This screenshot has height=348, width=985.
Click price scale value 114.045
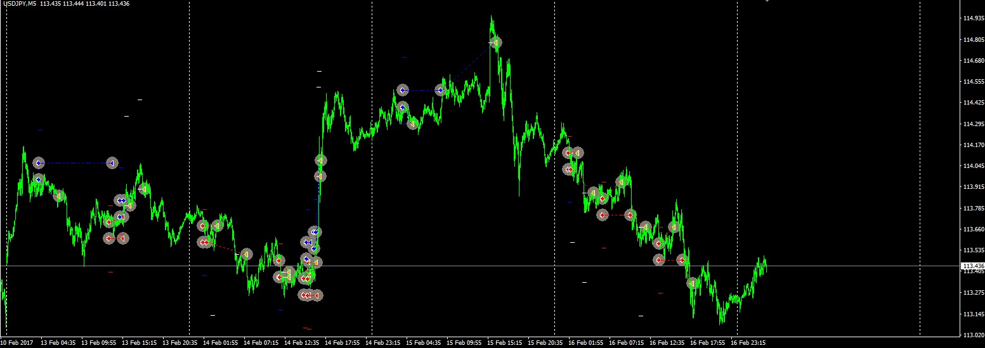pyautogui.click(x=973, y=166)
